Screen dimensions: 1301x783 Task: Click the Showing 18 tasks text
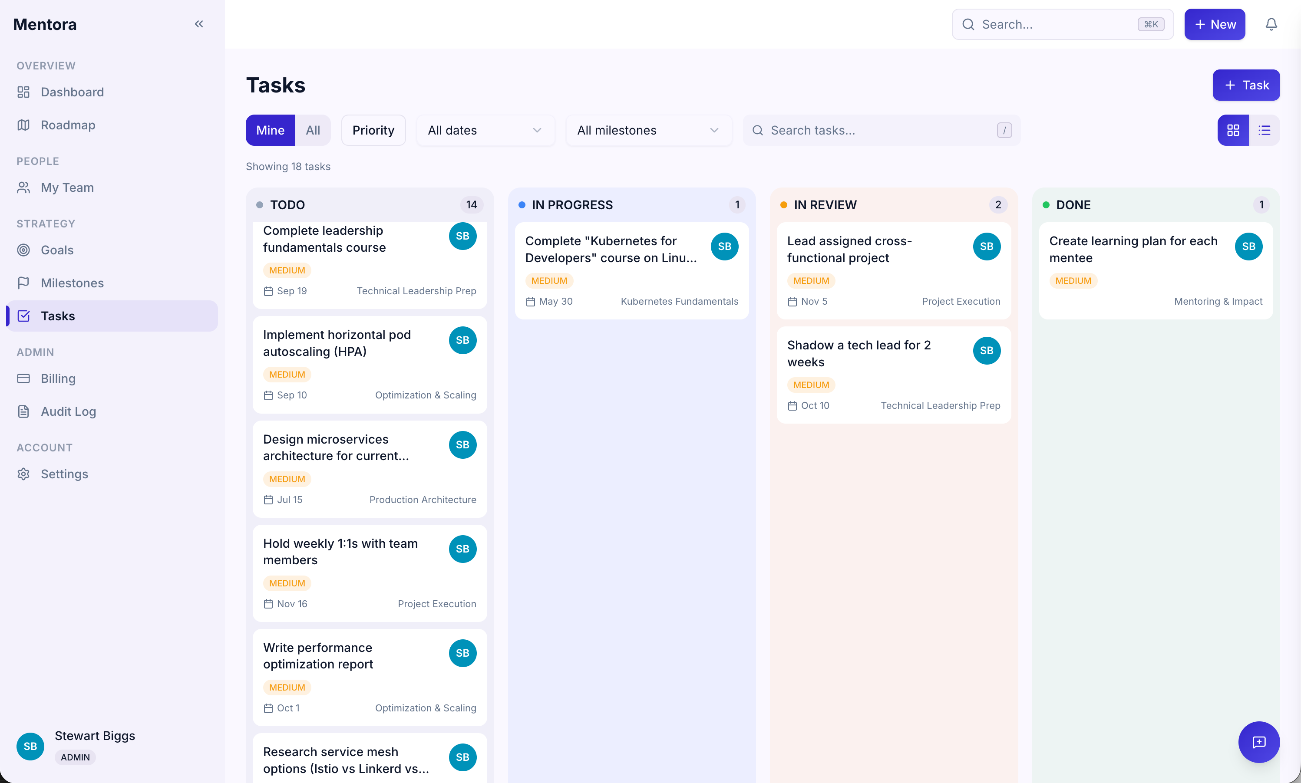[x=288, y=166]
